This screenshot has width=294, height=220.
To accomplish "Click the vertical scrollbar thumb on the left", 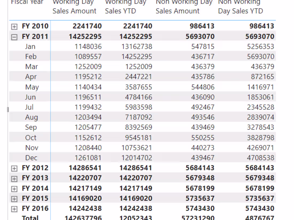I will click(x=8, y=109).
